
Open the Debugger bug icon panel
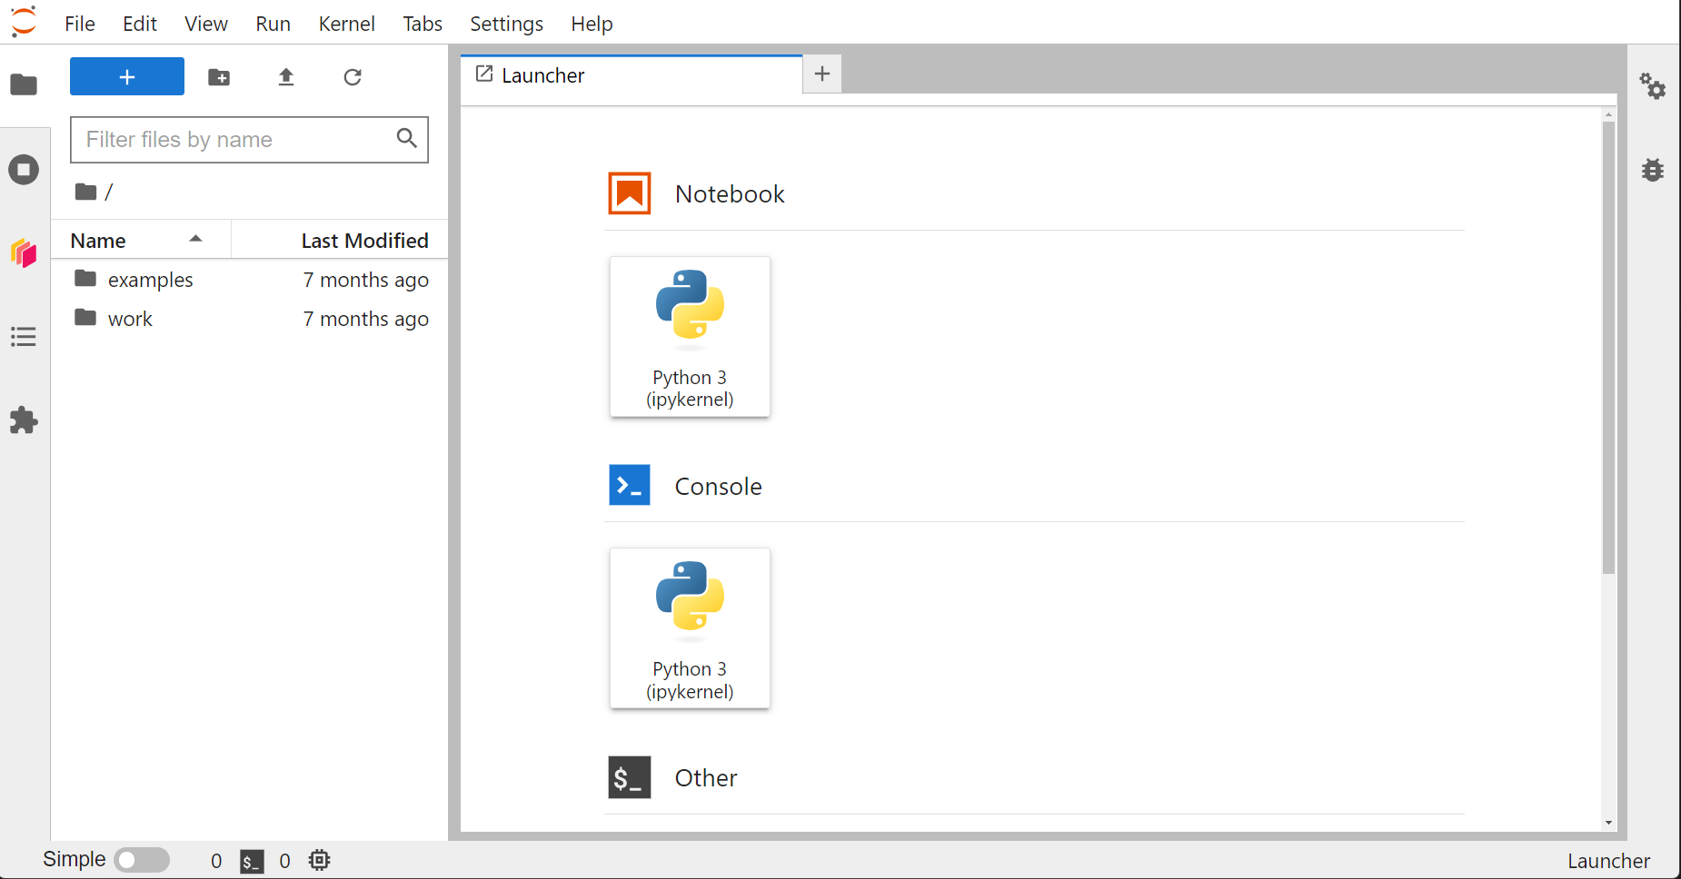pyautogui.click(x=1652, y=170)
